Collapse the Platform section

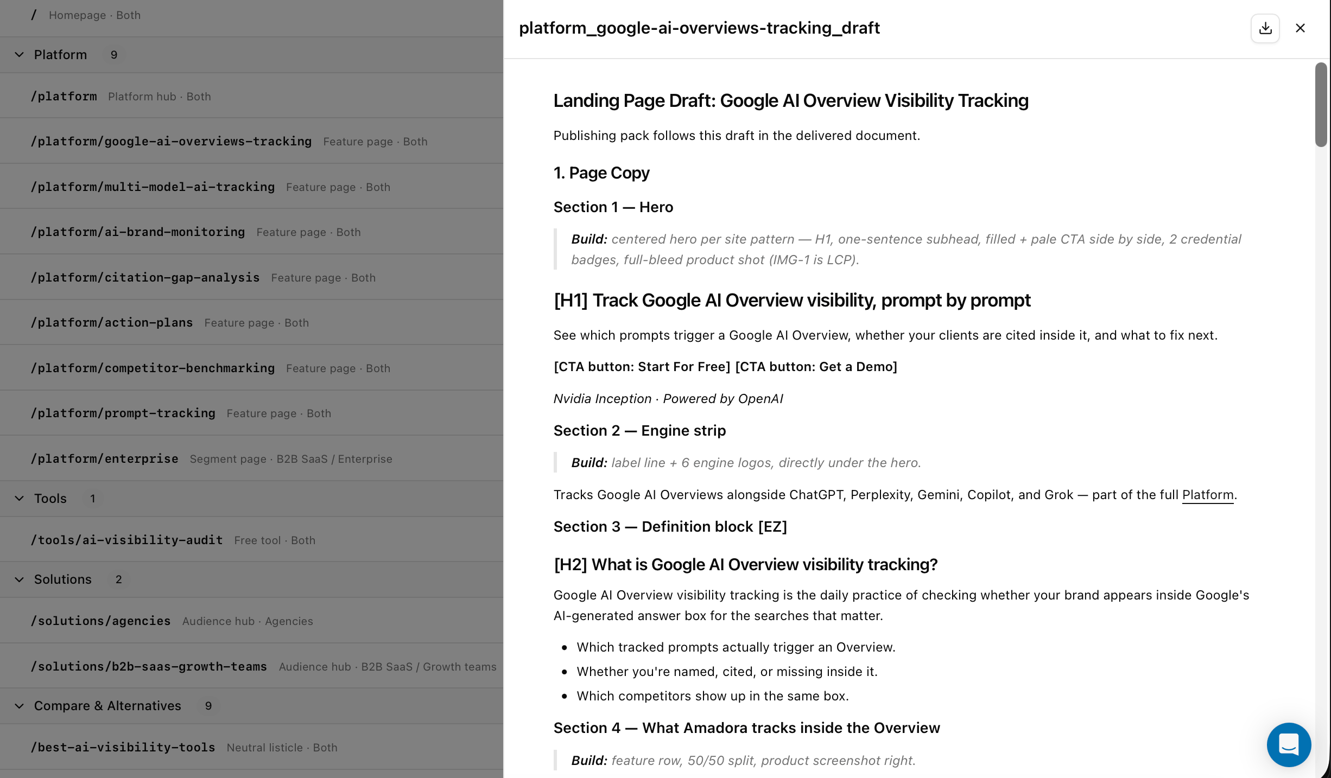(x=20, y=55)
